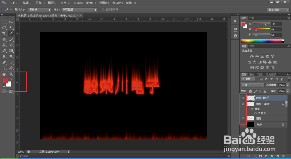Open the status bar info arrow

point(69,152)
